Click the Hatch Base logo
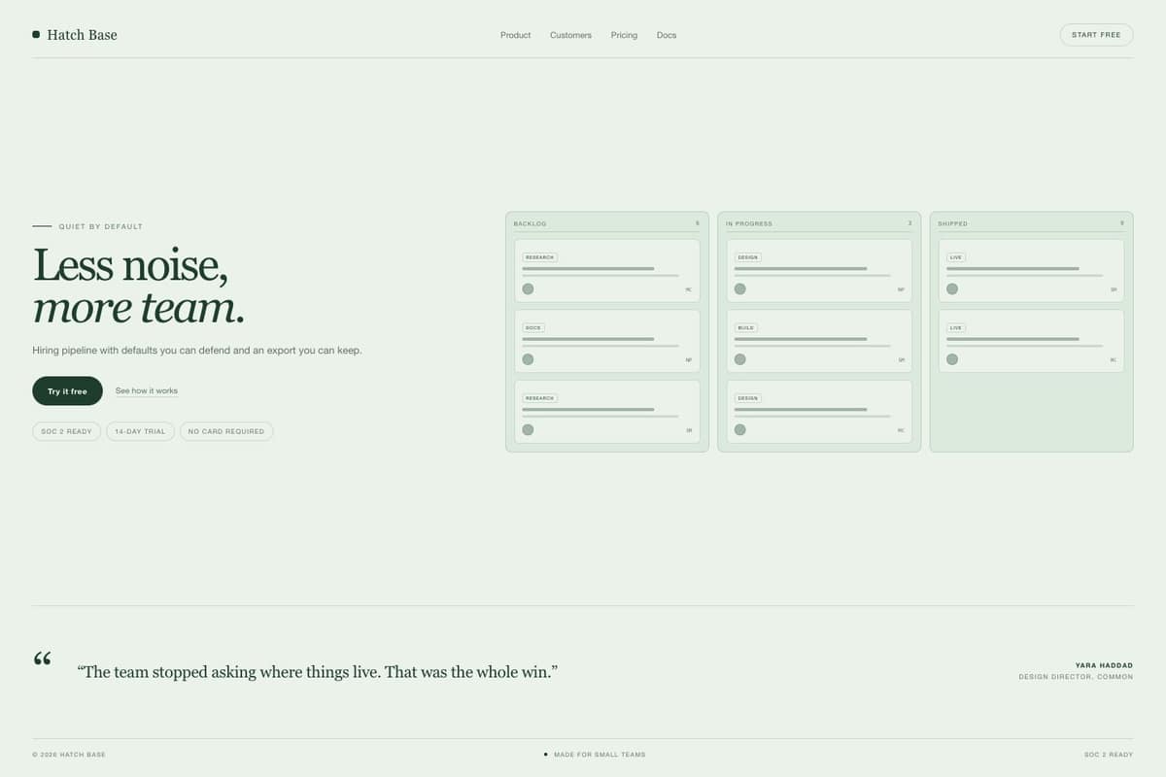The width and height of the screenshot is (1166, 777). (75, 35)
